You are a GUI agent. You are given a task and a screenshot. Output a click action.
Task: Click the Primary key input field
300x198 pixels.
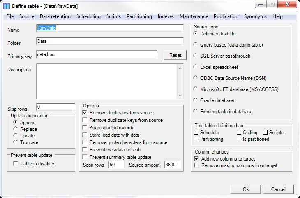click(97, 55)
